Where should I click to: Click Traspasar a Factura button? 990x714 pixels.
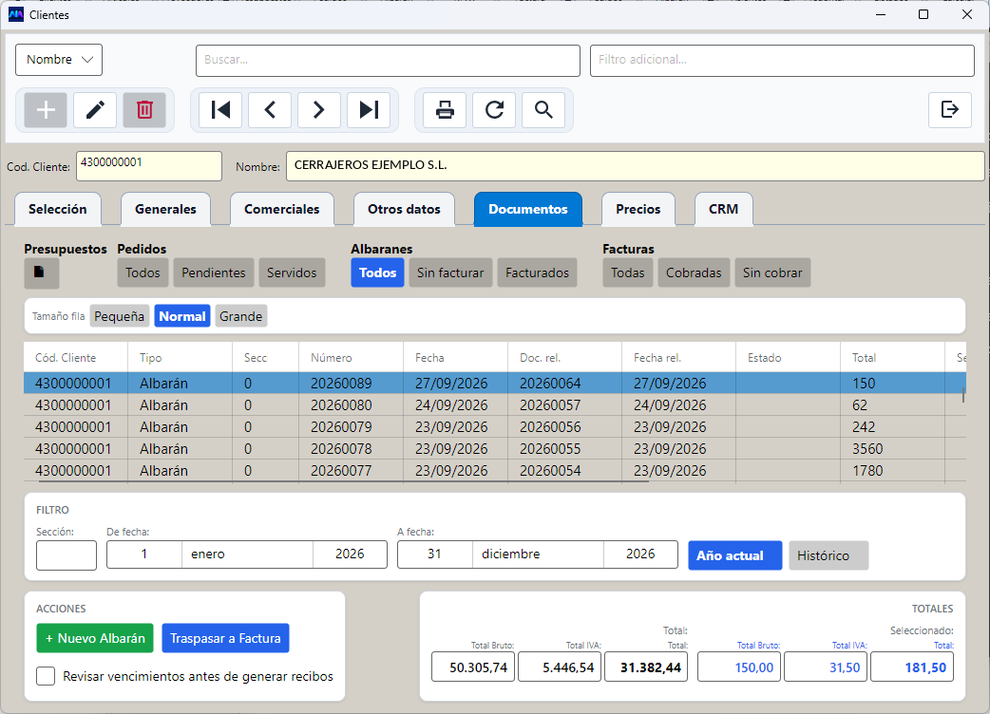(225, 638)
